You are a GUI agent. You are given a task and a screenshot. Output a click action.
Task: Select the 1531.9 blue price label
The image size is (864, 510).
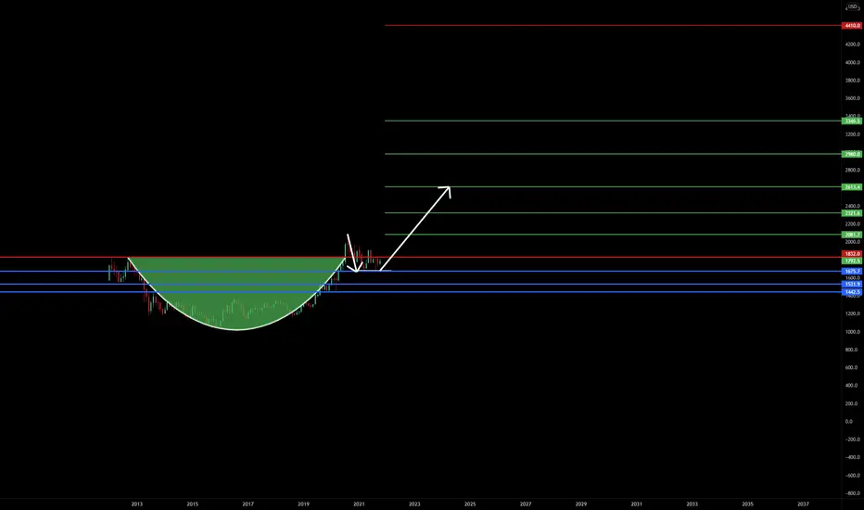pyautogui.click(x=852, y=285)
